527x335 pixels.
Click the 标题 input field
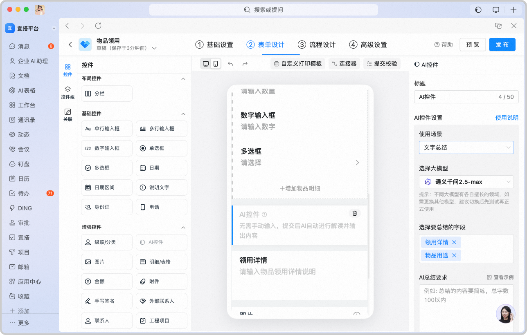(x=466, y=97)
